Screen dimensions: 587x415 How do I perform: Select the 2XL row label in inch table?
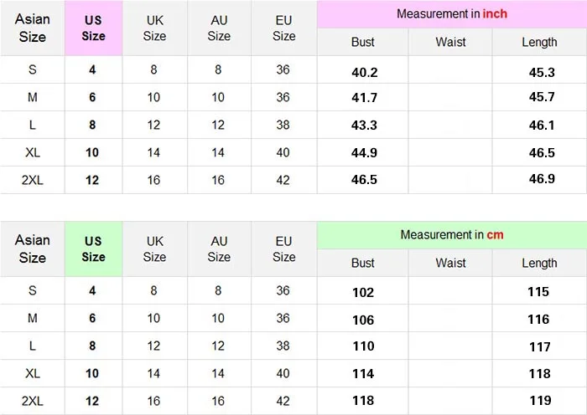click(32, 180)
